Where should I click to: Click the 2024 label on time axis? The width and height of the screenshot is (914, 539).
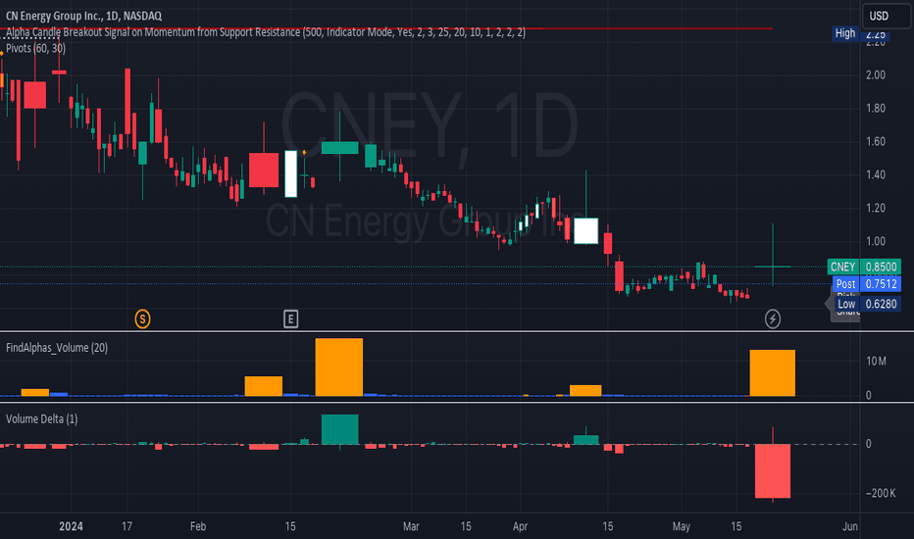(x=71, y=526)
